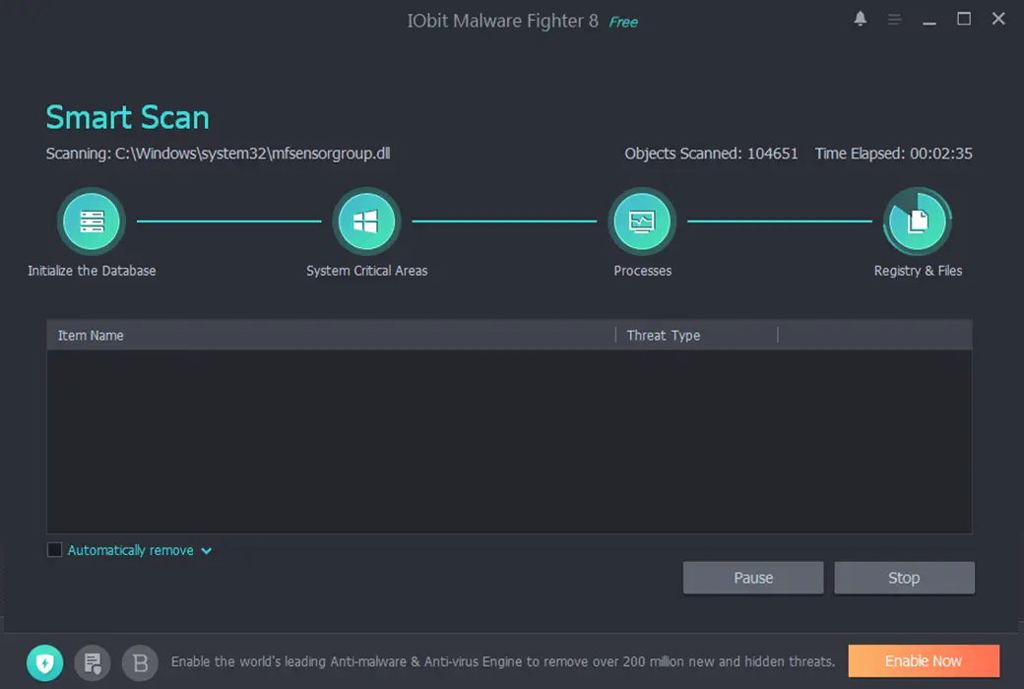Screen dimensions: 1024x689
Task: Click the Registry & Files label
Action: click(x=919, y=271)
